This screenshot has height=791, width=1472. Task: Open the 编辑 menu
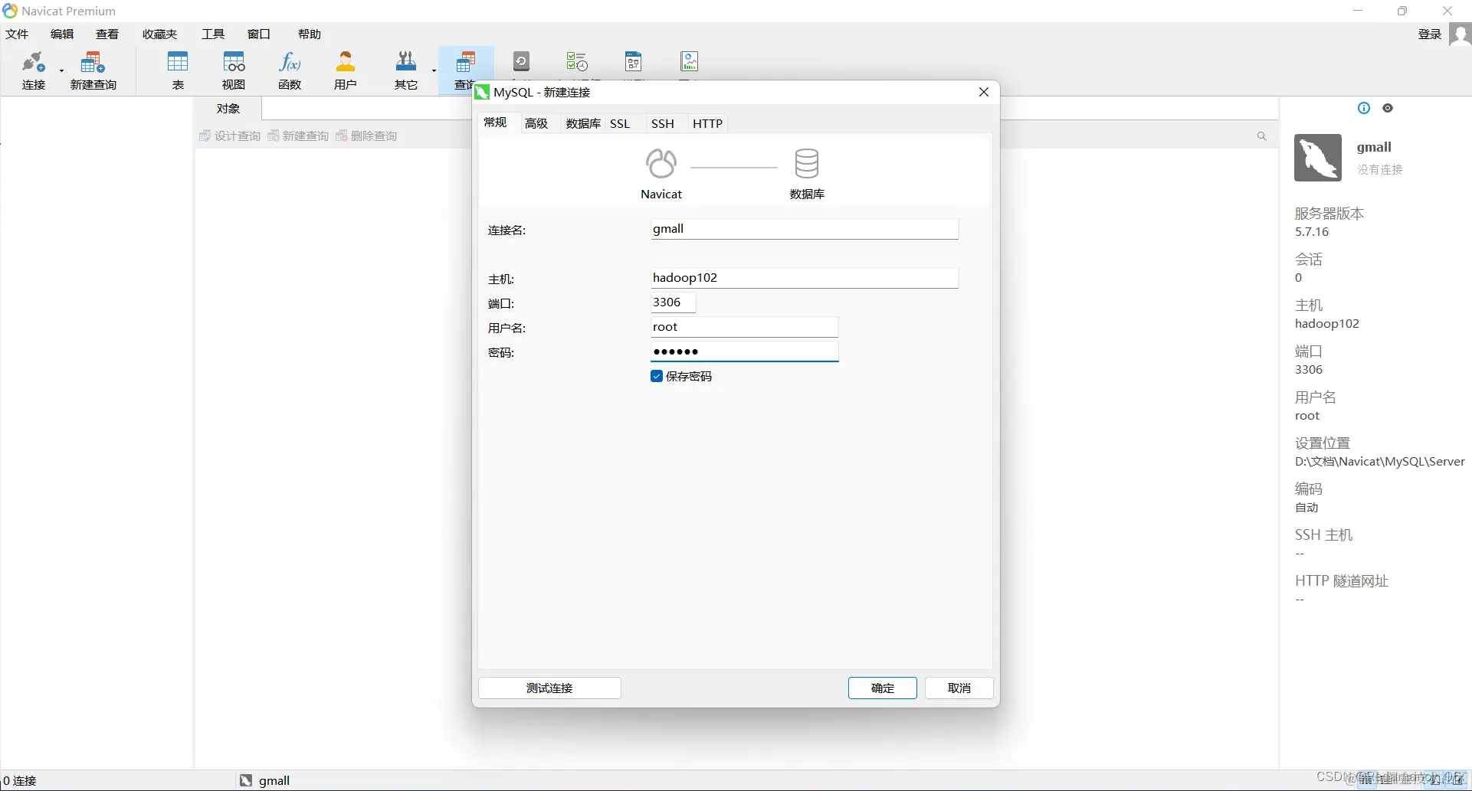click(x=62, y=34)
